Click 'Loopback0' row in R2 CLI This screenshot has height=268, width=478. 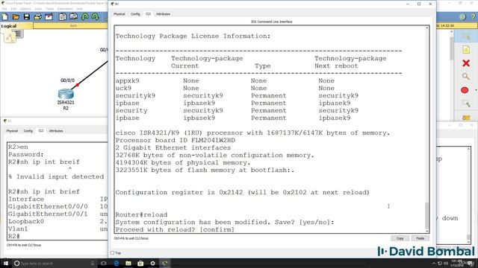pyautogui.click(x=58, y=222)
